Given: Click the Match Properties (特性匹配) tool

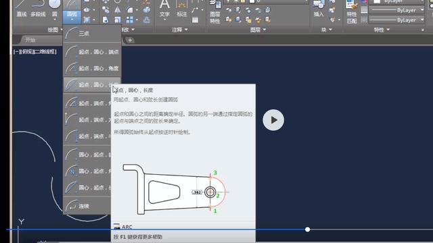Looking at the screenshot, I should 352,12.
